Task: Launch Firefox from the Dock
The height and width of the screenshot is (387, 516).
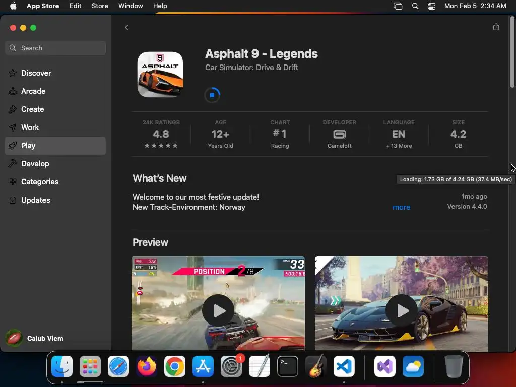Action: coord(147,366)
